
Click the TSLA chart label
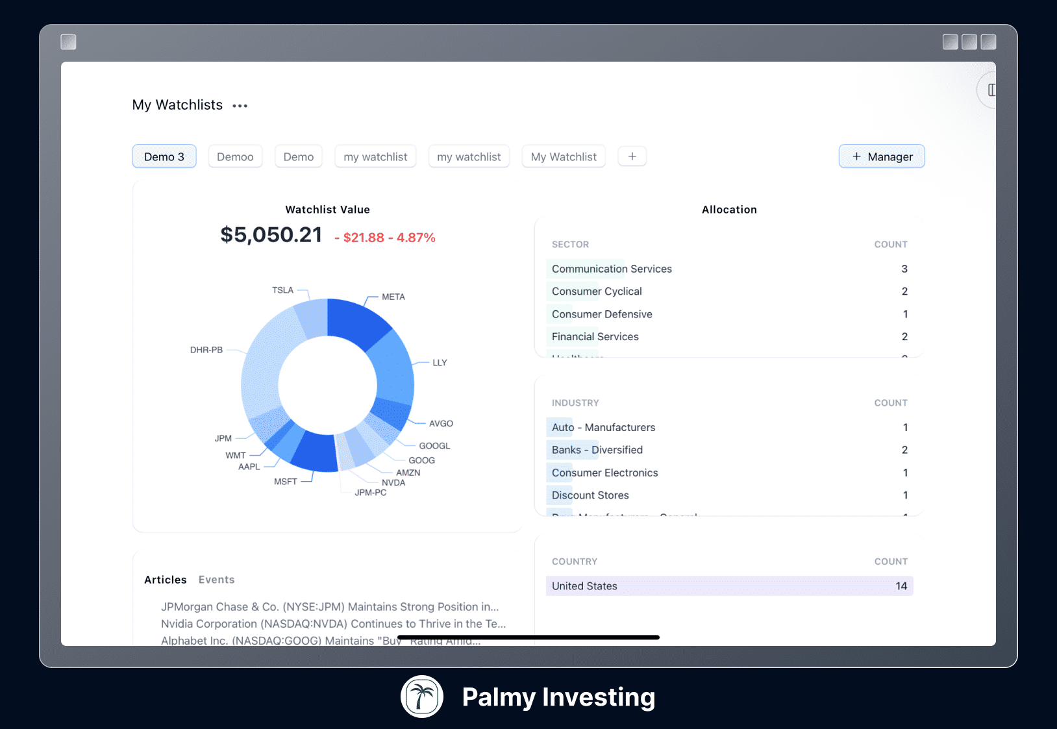point(282,290)
